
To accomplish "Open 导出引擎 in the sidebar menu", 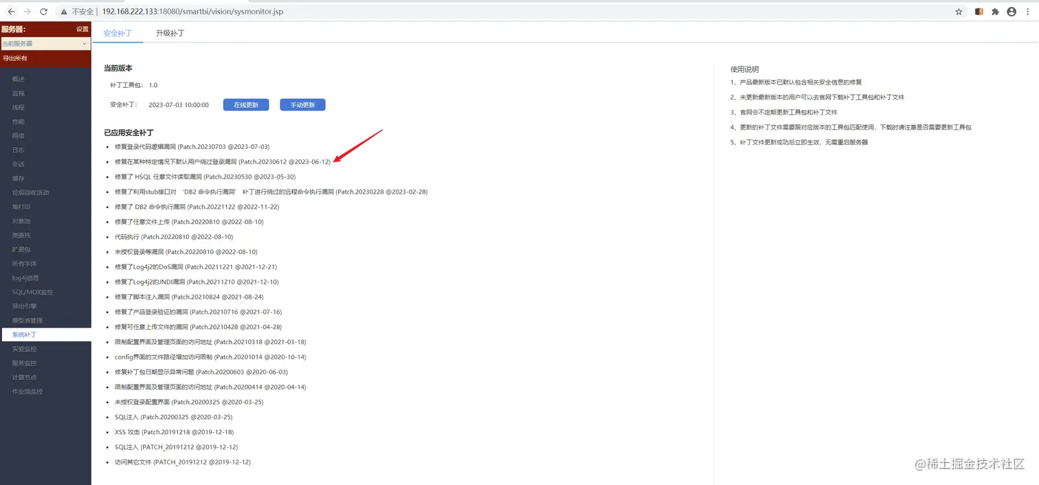I will (x=25, y=306).
